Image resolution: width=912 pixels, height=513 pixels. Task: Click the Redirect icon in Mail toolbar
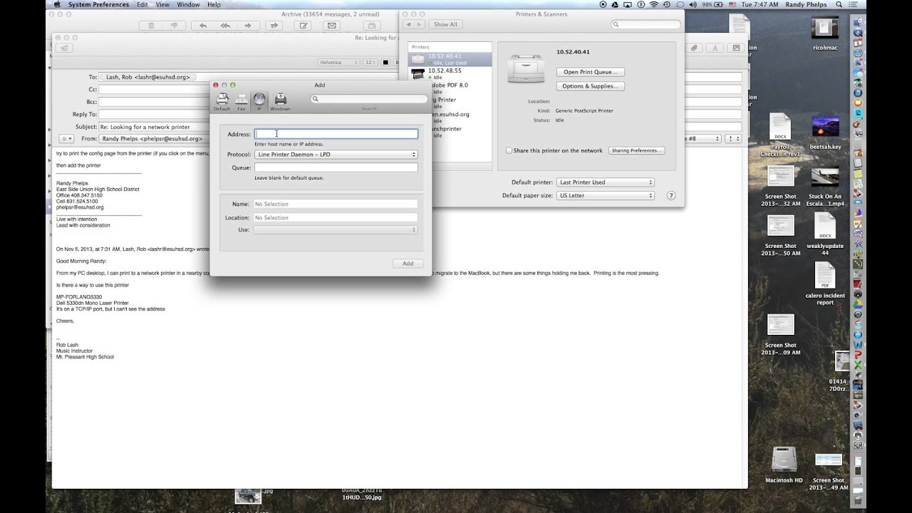click(274, 26)
